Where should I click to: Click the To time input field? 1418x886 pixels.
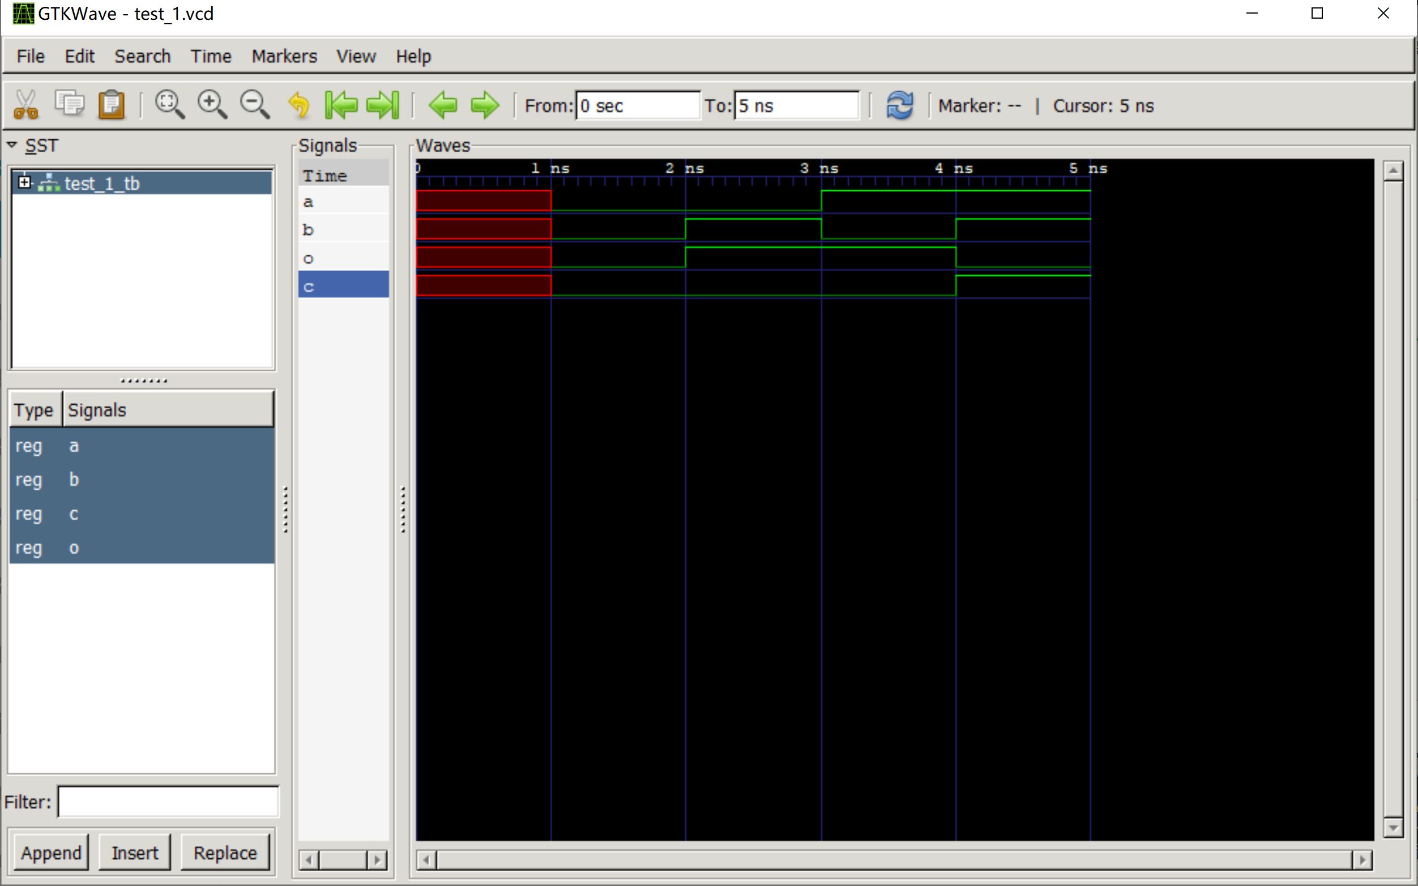tap(796, 105)
